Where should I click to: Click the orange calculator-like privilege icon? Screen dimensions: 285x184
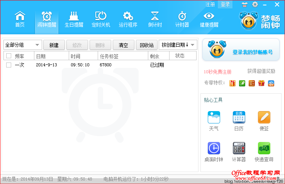[x=251, y=83]
